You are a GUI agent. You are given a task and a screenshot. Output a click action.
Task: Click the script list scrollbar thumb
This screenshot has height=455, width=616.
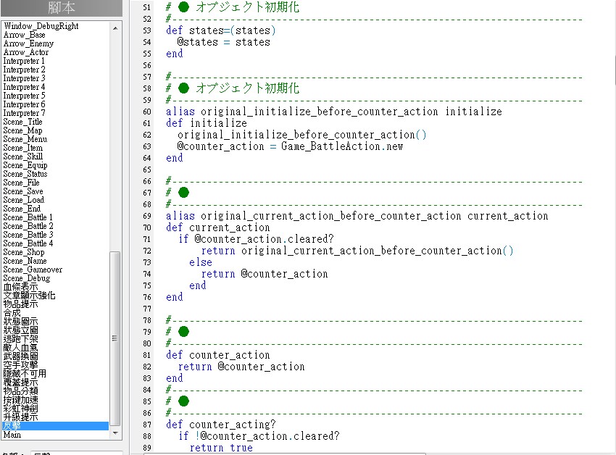coord(115,338)
